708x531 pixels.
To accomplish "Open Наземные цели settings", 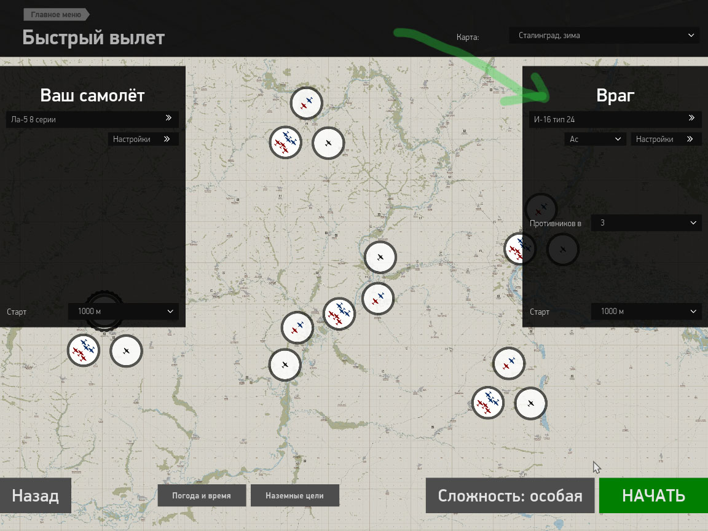I will coord(294,495).
